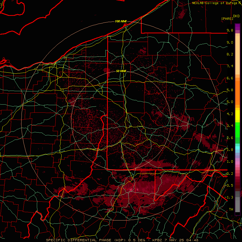The width and height of the screenshot is (242, 242).
Task: Click the [PHAS] legend label
Action: click(x=227, y=19)
